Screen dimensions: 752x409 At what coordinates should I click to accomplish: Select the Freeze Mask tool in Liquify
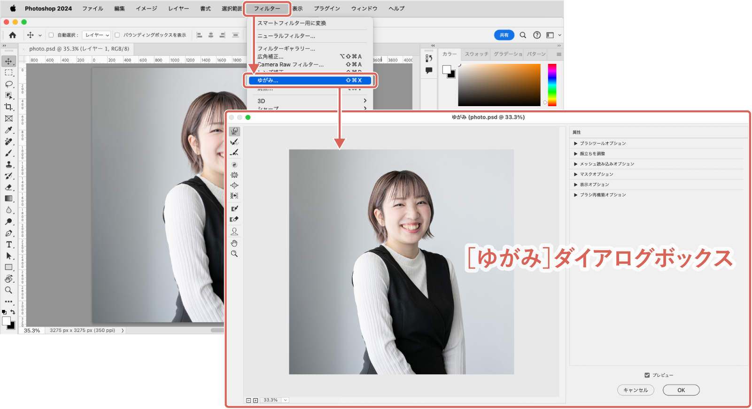234,208
